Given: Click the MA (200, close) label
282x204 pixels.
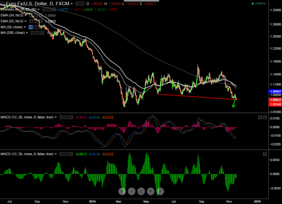Looking at the screenshot, I should [12, 33].
